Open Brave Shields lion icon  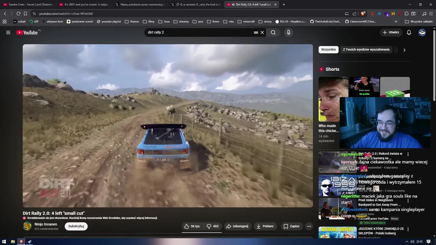tap(363, 14)
